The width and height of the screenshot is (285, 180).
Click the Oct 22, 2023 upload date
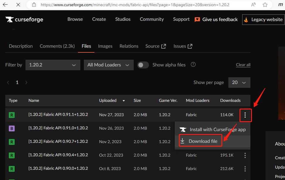pyautogui.click(x=111, y=155)
